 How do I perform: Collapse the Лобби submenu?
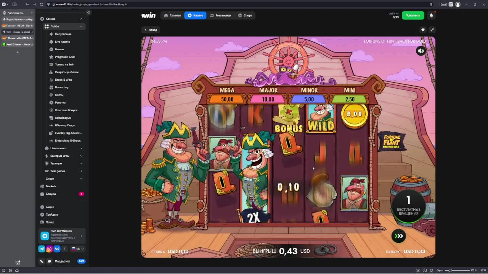(81, 26)
